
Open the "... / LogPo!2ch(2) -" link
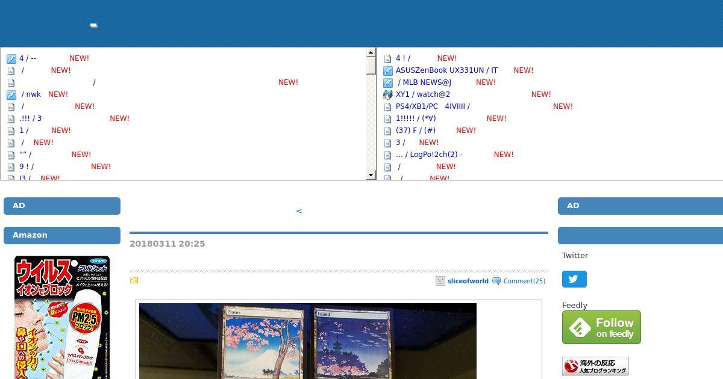point(429,155)
